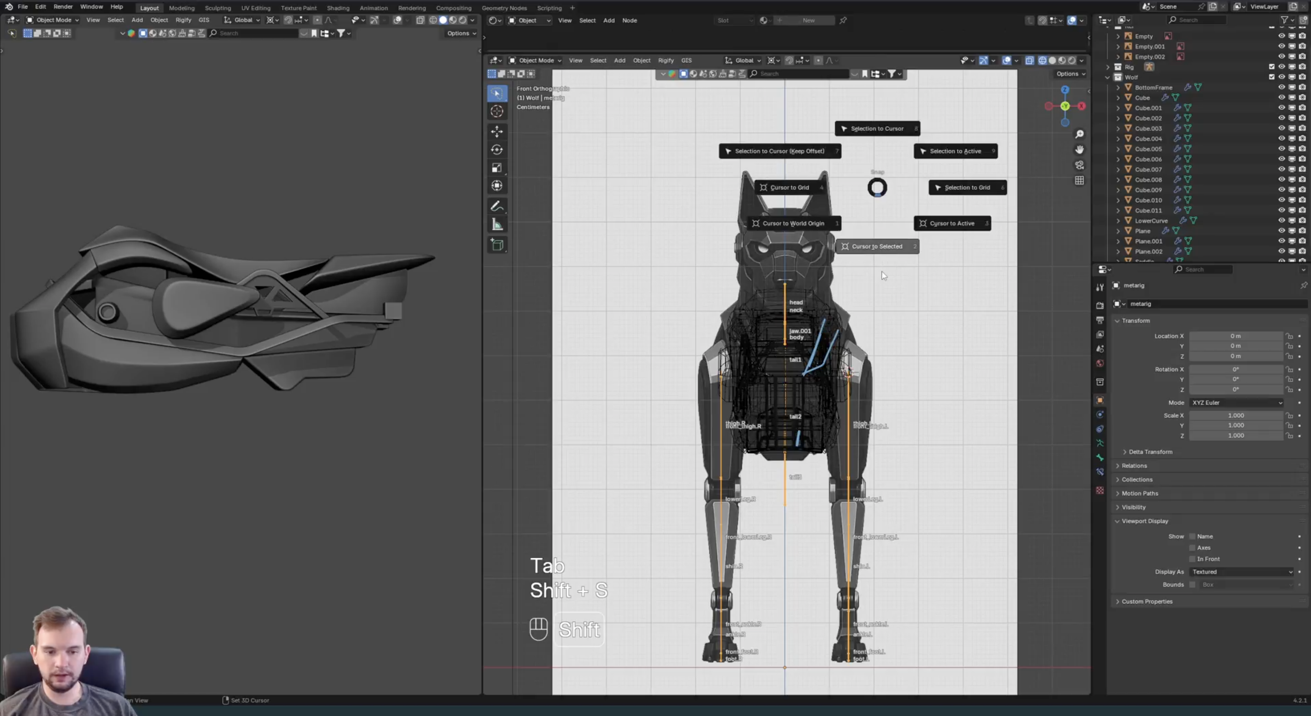Select the Move tool in toolbar
1311x716 pixels.
[x=497, y=131]
